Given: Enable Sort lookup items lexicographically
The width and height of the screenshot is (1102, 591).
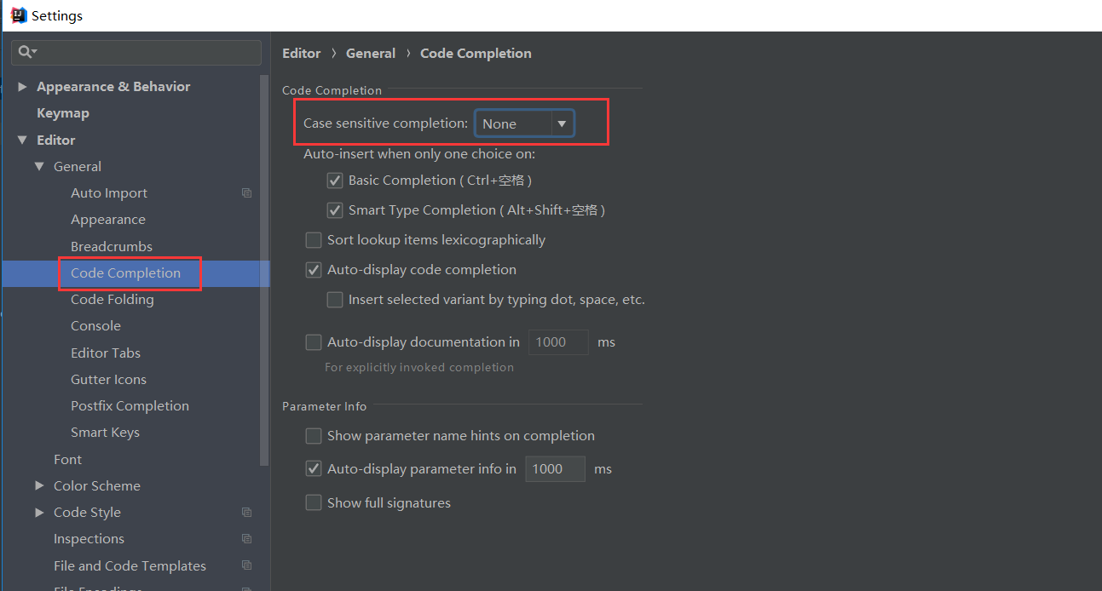Looking at the screenshot, I should click(x=314, y=240).
